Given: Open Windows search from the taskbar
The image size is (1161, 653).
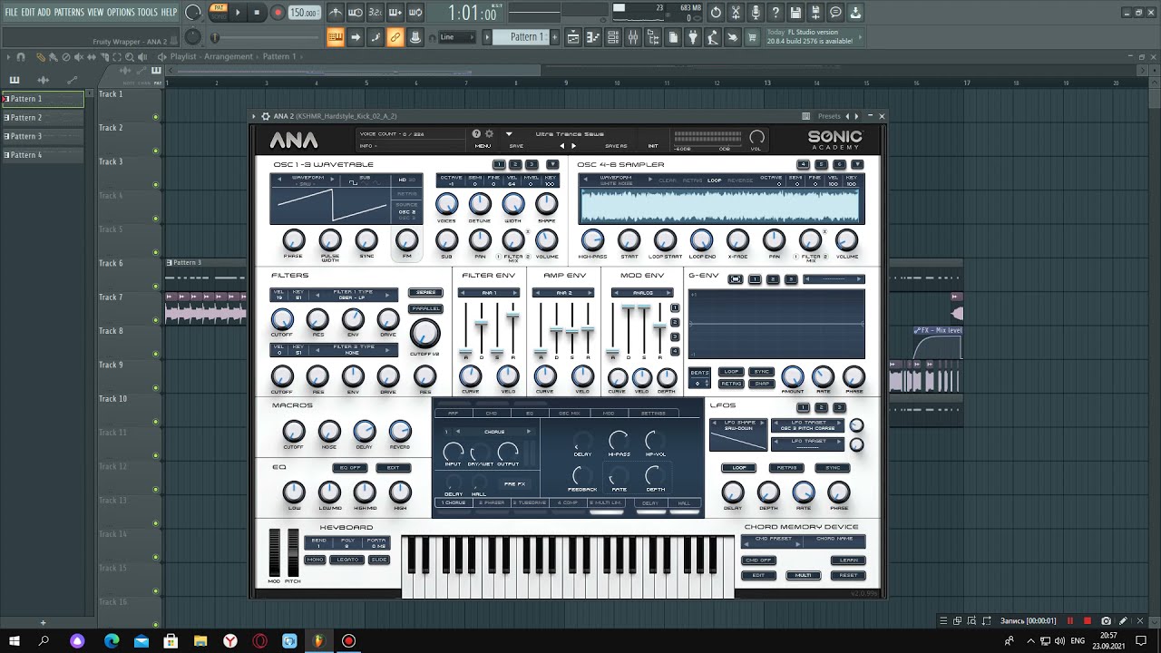Looking at the screenshot, I should coord(44,640).
